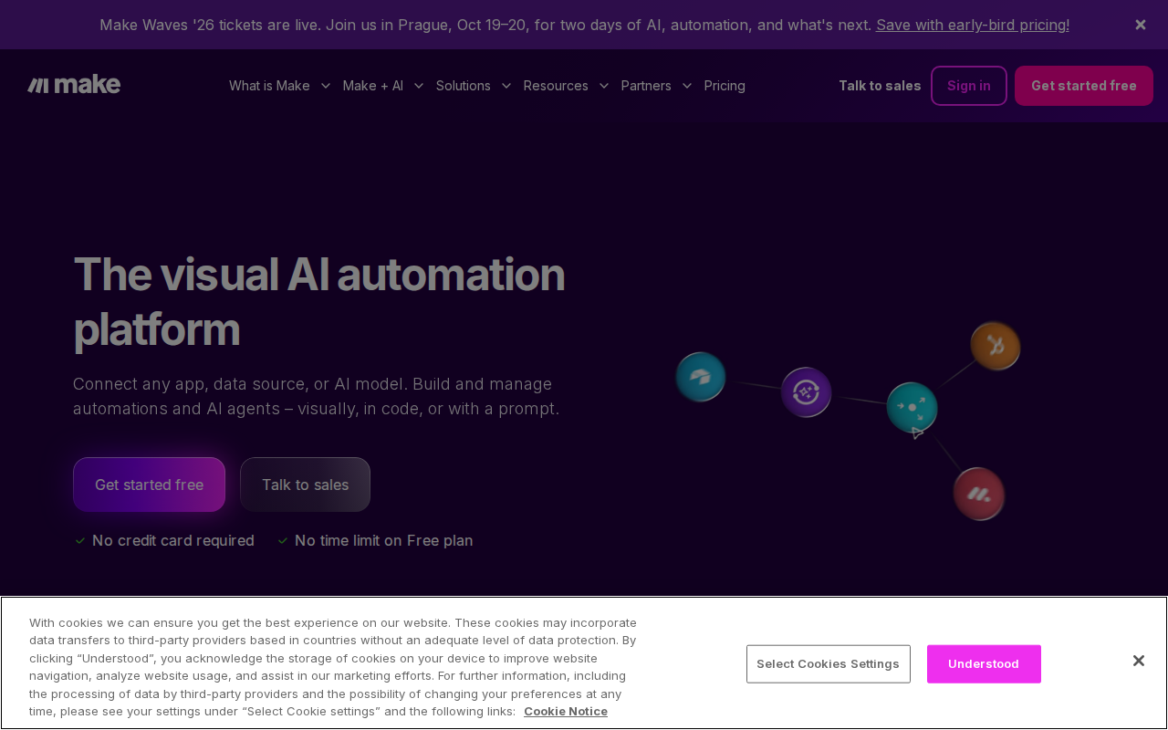Open the Resources menu
Screen dimensions: 1168x730
556,86
